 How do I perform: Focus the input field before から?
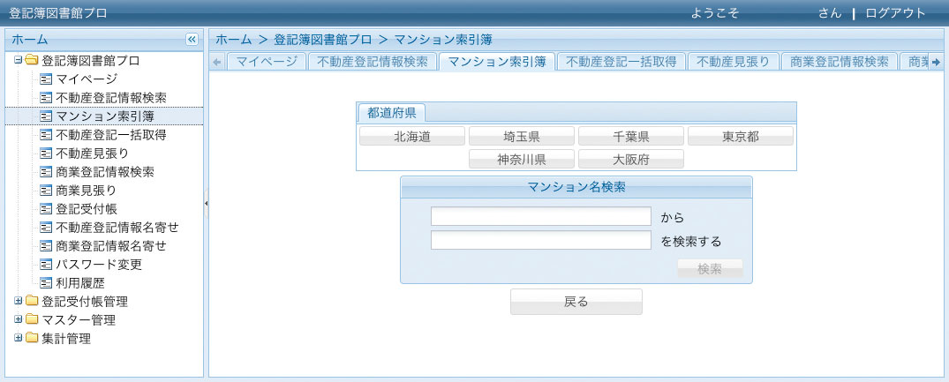(x=541, y=216)
